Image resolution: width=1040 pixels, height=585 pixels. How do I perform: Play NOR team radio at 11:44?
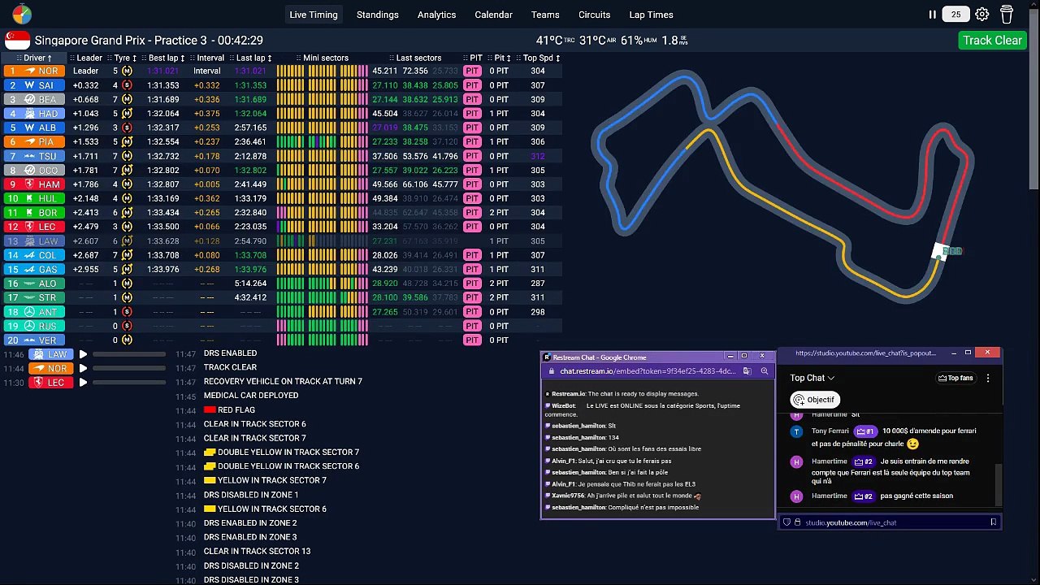[x=83, y=368]
